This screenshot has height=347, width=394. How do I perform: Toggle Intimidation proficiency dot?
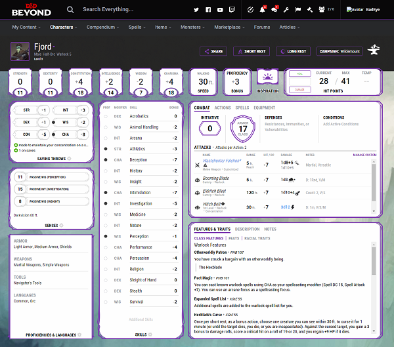pyautogui.click(x=106, y=193)
